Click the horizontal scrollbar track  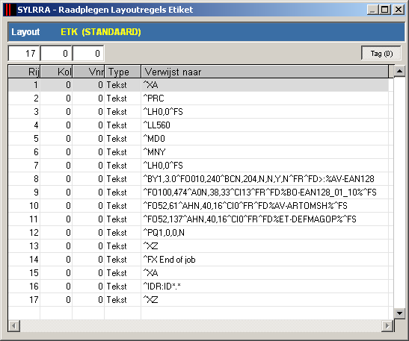[200, 326]
